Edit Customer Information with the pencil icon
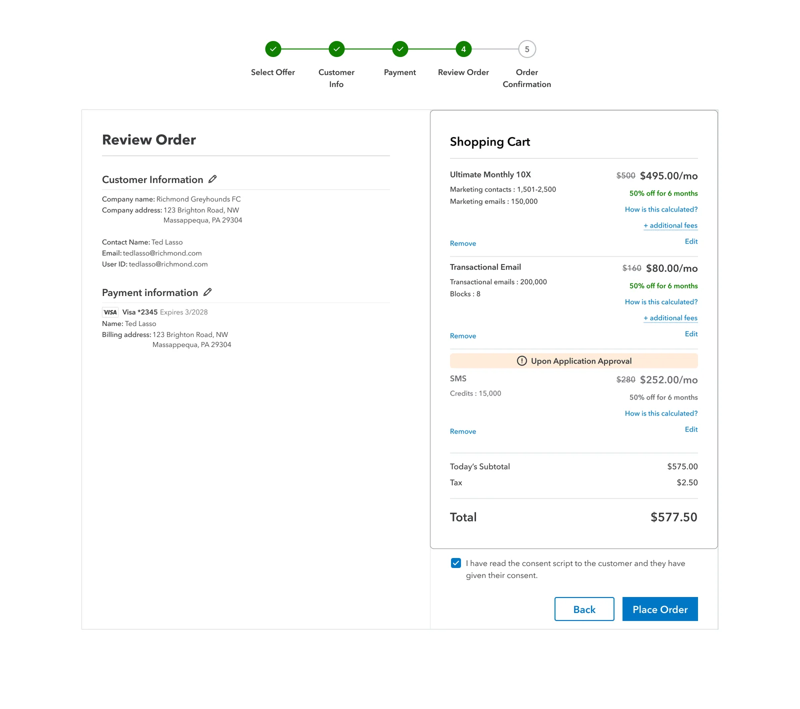800x709 pixels. [x=212, y=179]
